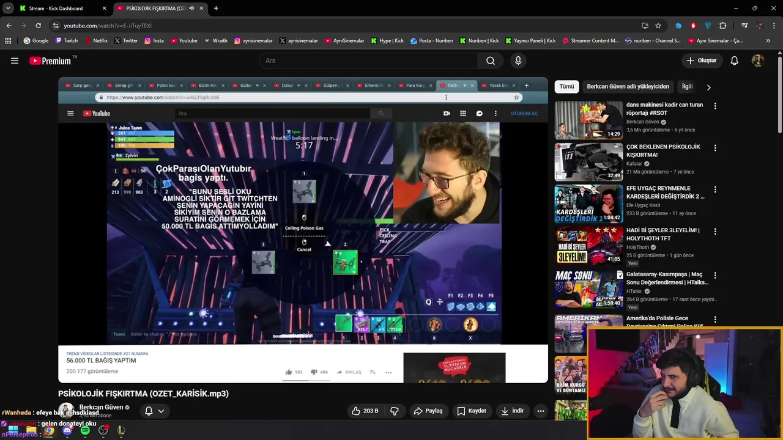Open the Windows Start button

pos(13,431)
